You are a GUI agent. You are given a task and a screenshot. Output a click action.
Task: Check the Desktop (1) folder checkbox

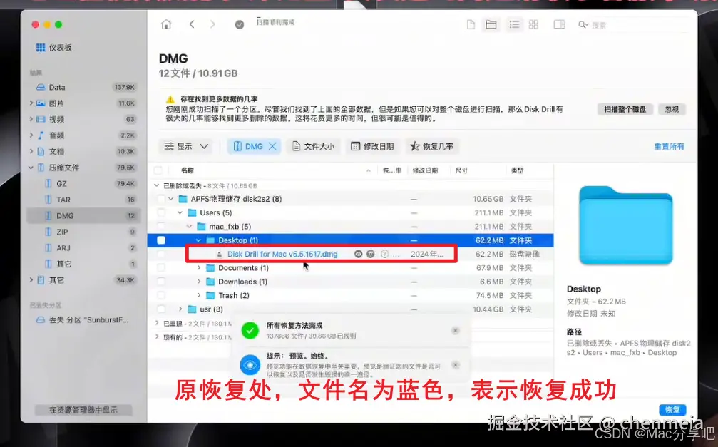[161, 240]
